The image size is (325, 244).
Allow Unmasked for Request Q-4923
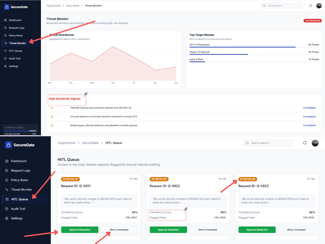(296, 230)
